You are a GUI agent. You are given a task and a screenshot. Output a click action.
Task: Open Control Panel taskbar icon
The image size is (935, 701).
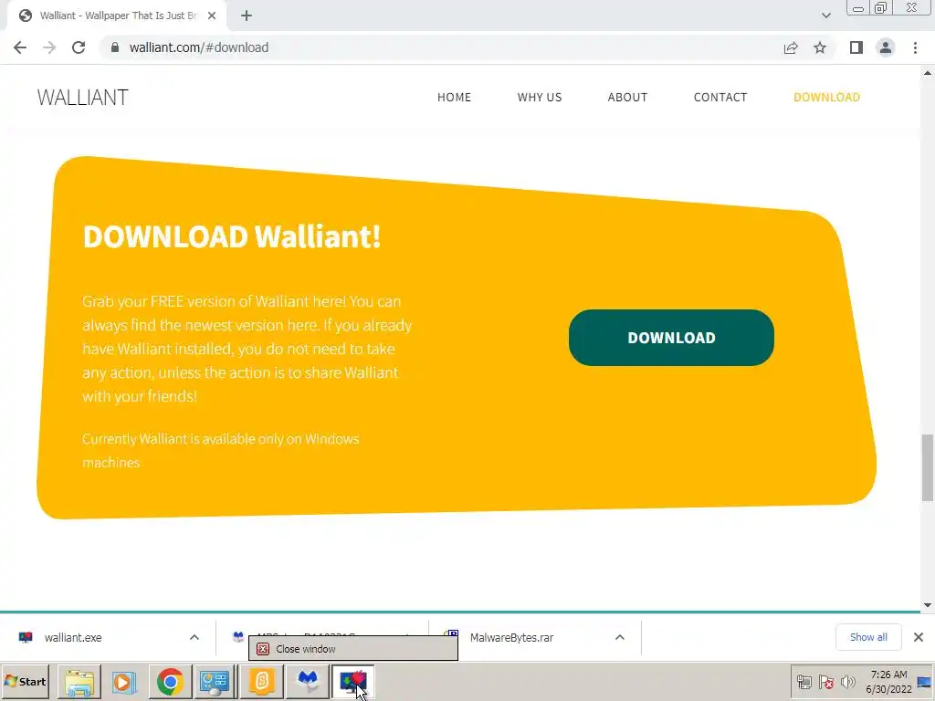(x=215, y=682)
